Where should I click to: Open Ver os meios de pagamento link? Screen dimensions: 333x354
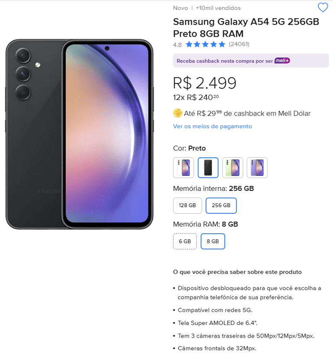coord(212,126)
